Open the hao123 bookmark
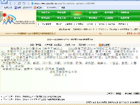 coord(27,8)
